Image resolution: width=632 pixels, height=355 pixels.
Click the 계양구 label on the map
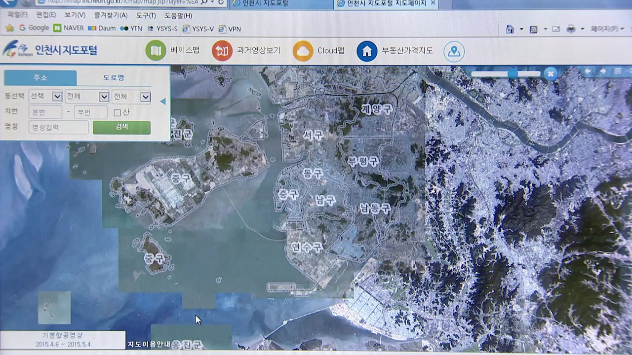[x=377, y=109]
